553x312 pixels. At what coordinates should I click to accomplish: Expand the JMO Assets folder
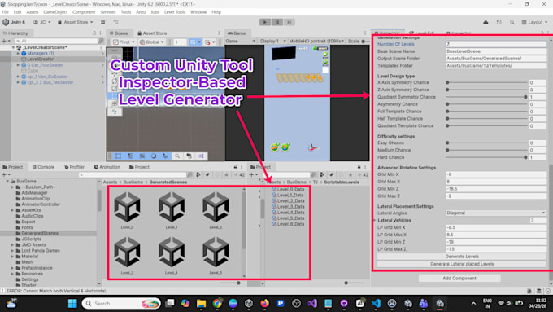(x=13, y=244)
